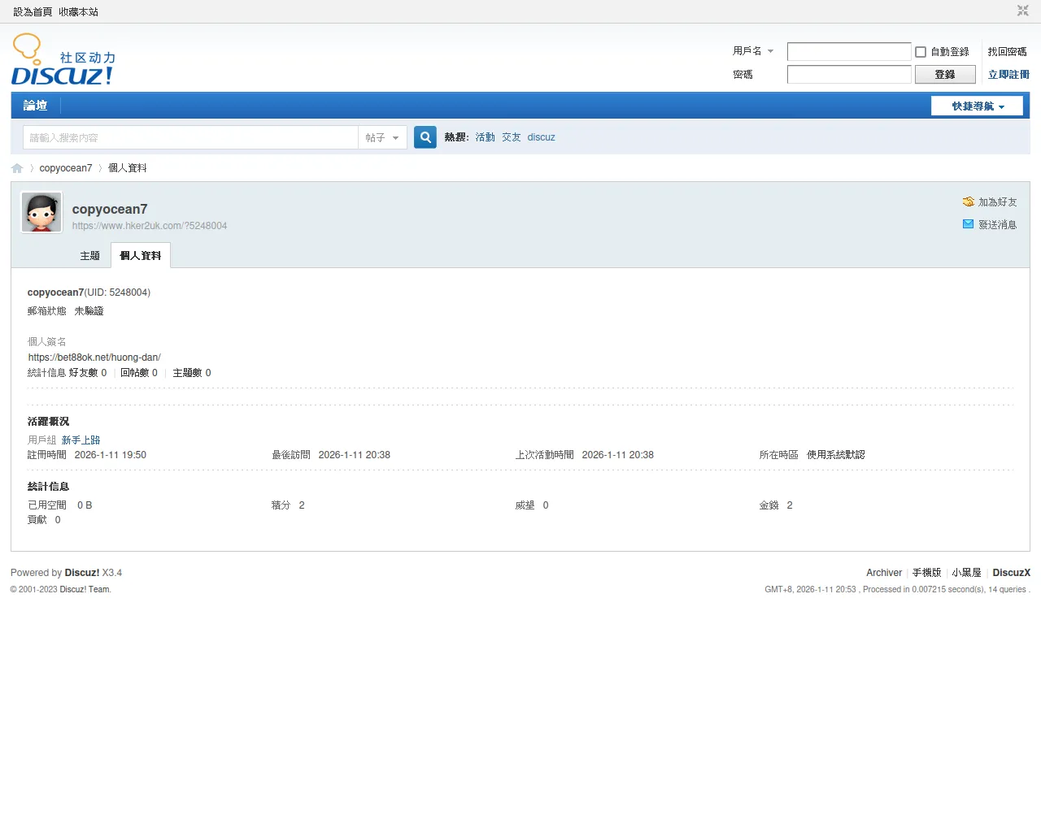Click the copyocean7 avatar image
This screenshot has width=1041, height=832.
[41, 213]
